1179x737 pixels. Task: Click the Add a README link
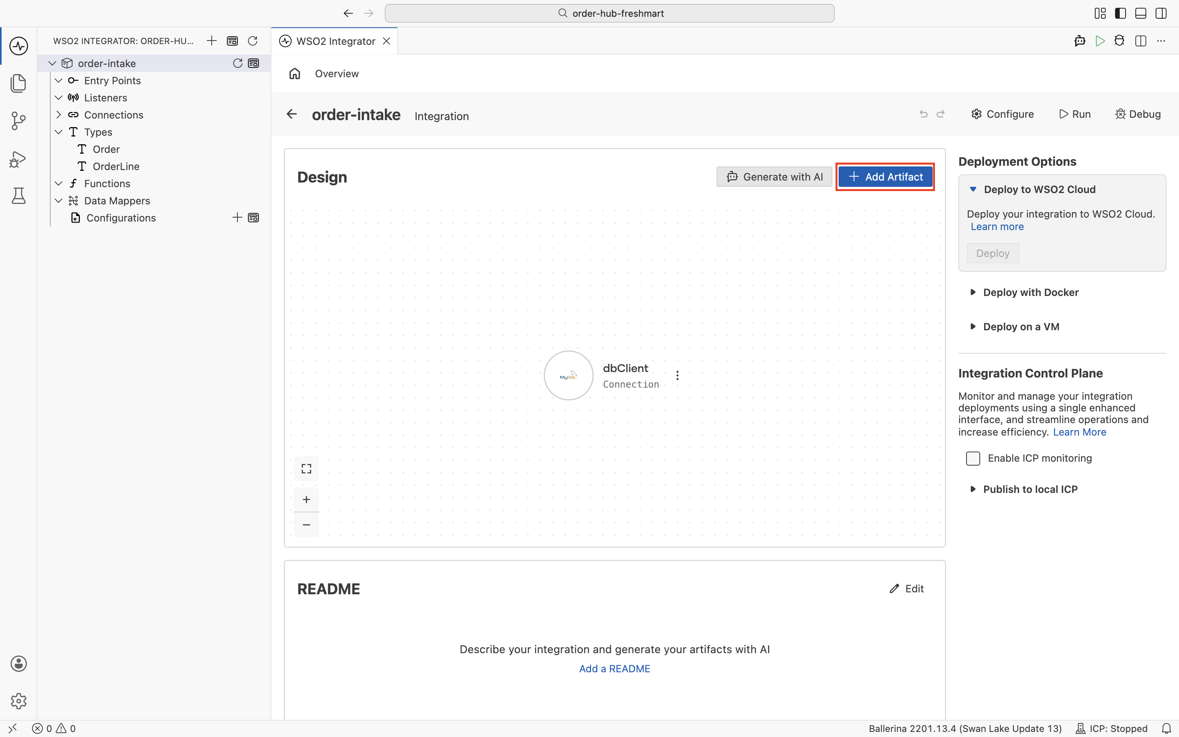click(x=614, y=669)
